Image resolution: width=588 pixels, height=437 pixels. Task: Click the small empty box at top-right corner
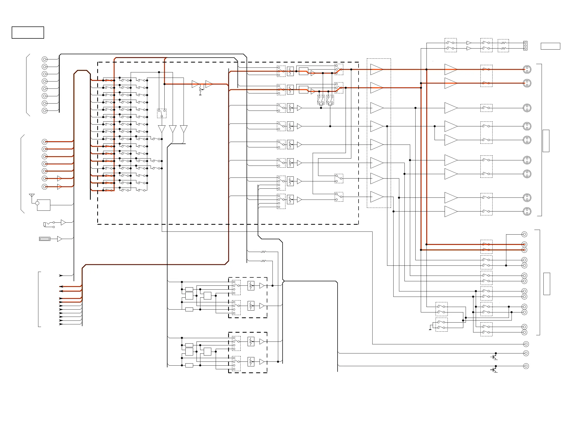(x=550, y=46)
